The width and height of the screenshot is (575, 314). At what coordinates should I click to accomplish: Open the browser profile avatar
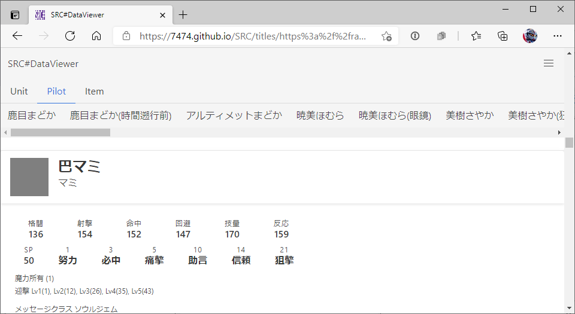coord(530,36)
